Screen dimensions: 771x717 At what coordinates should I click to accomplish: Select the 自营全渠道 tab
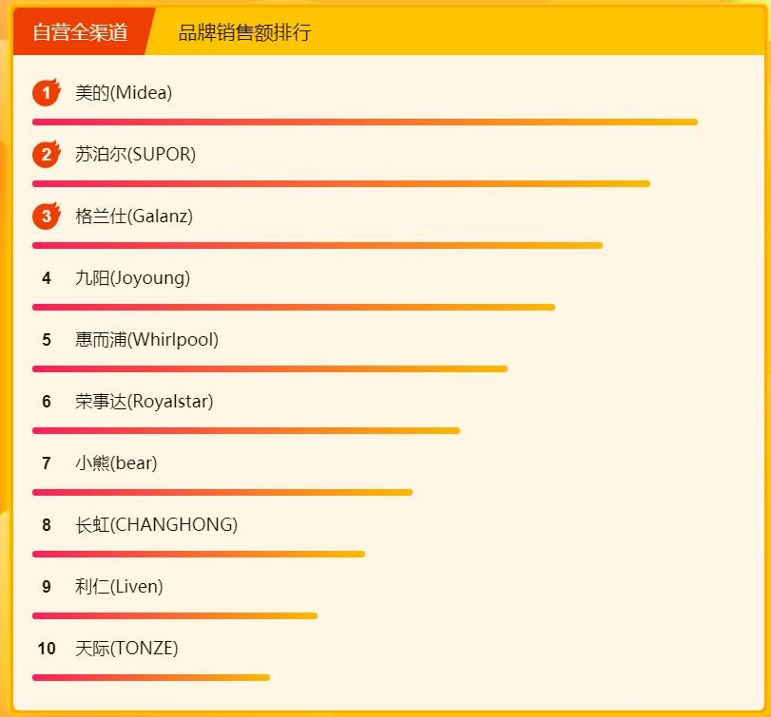80,32
